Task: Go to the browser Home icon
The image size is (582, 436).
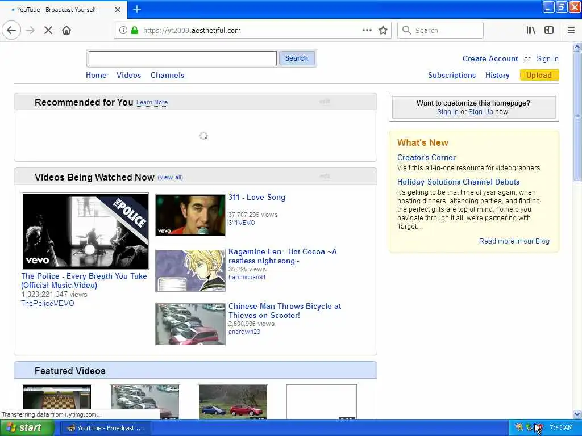Action: pos(66,30)
